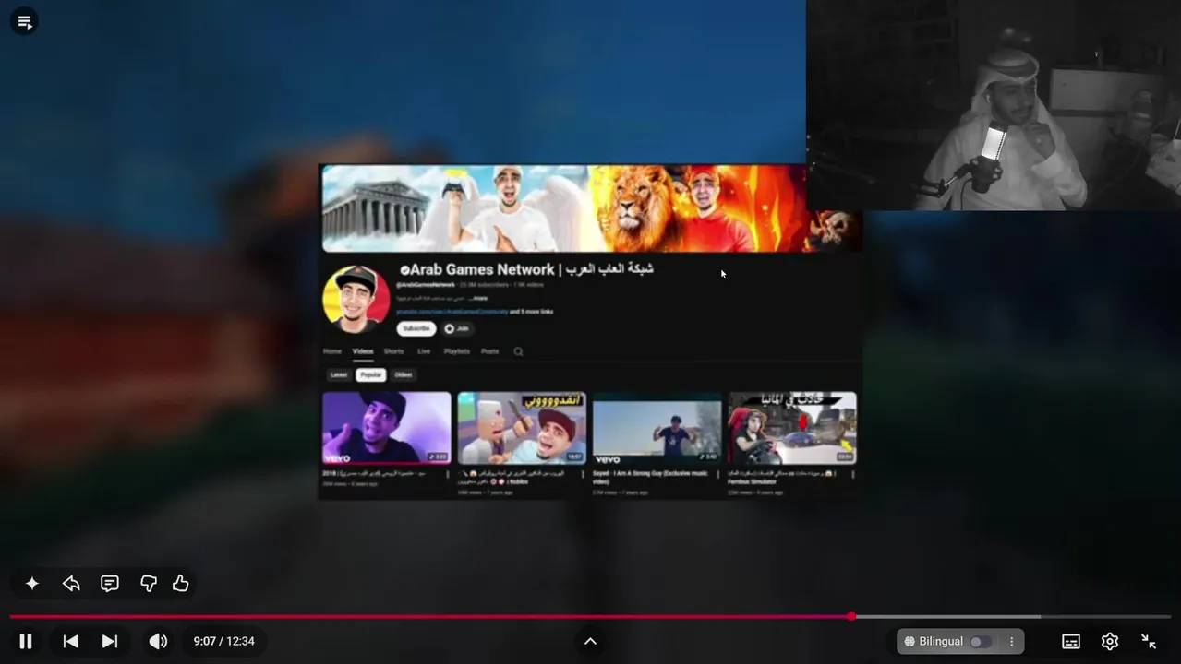Screen dimensions: 1181x664
Task: Toggle the Bilingual switch on
Action: click(x=980, y=641)
